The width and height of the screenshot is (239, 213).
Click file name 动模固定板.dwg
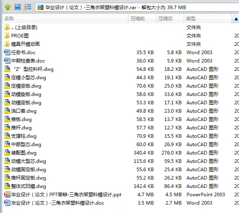(x=29, y=170)
